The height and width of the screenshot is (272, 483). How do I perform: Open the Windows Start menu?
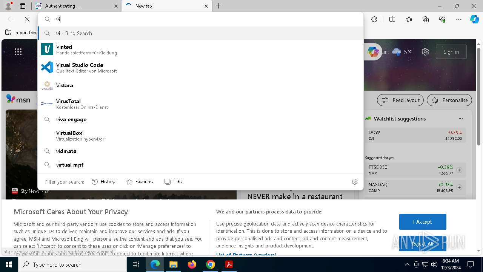click(x=9, y=264)
